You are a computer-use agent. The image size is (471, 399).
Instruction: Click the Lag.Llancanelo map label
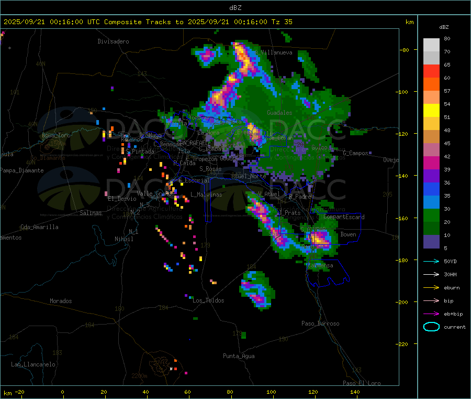[x=33, y=364]
